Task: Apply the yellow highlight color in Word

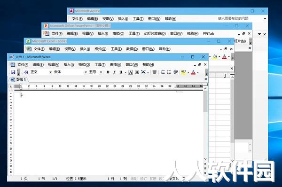Action: click(x=183, y=72)
